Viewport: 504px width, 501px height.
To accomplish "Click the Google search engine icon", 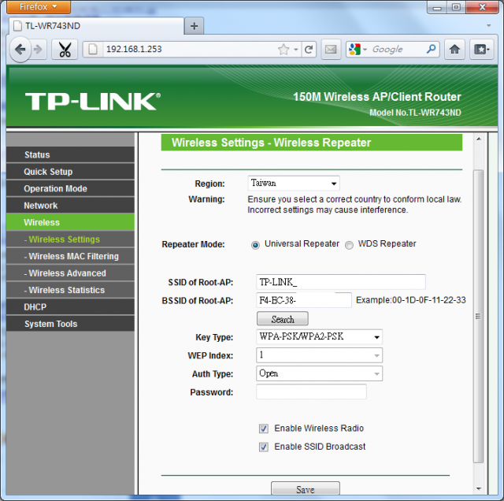I will pyautogui.click(x=355, y=50).
